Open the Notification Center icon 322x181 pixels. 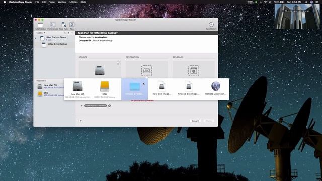click(x=317, y=2)
